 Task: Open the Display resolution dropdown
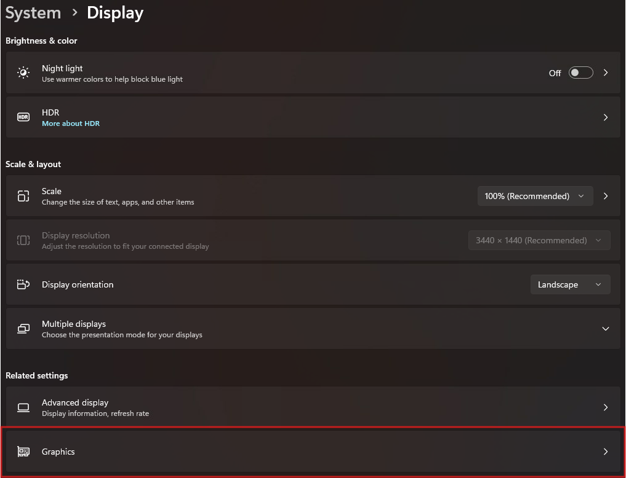coord(539,240)
